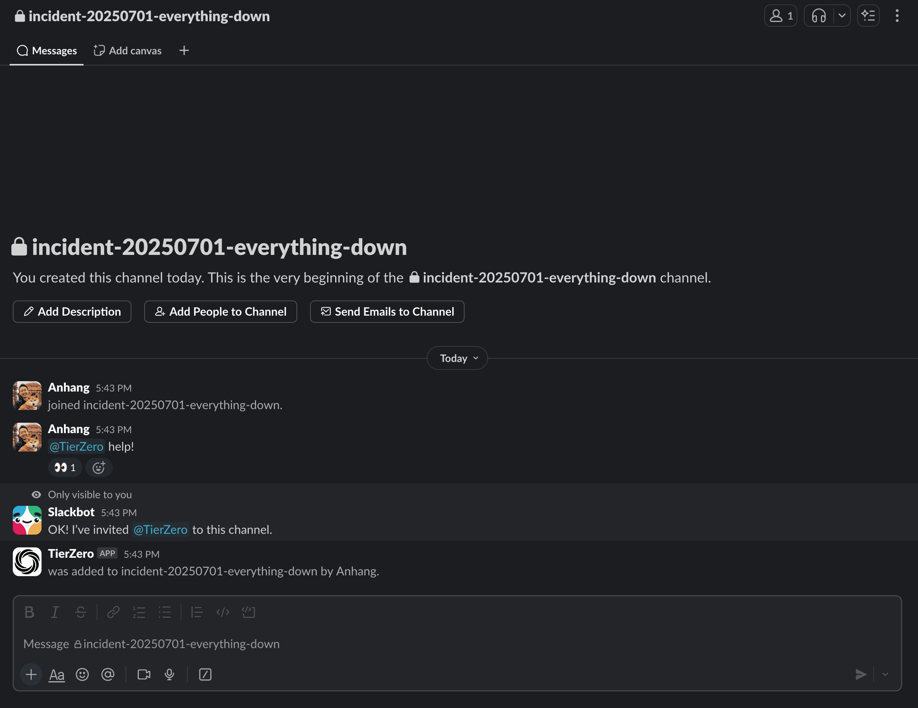Toggle italic formatting

pyautogui.click(x=55, y=612)
